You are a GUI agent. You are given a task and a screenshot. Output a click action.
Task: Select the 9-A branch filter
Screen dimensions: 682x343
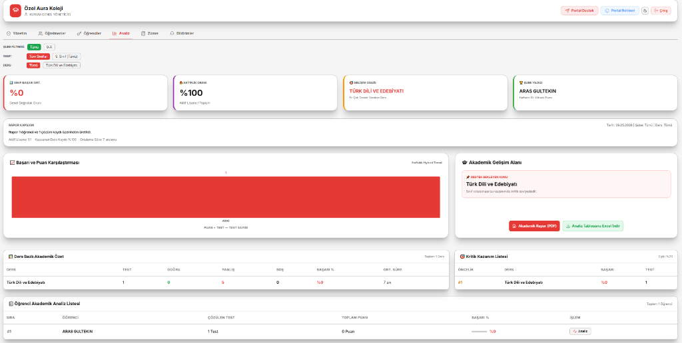pos(49,47)
